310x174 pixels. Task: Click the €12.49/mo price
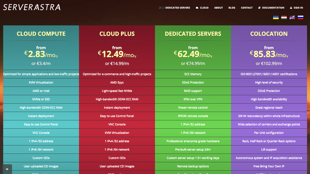[117, 54]
